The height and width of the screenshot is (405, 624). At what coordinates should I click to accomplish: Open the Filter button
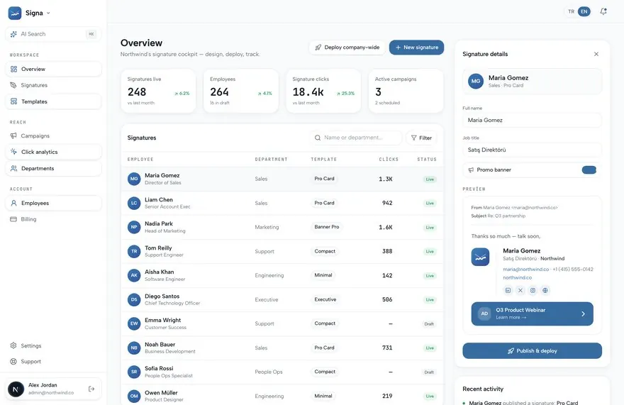[x=421, y=138]
